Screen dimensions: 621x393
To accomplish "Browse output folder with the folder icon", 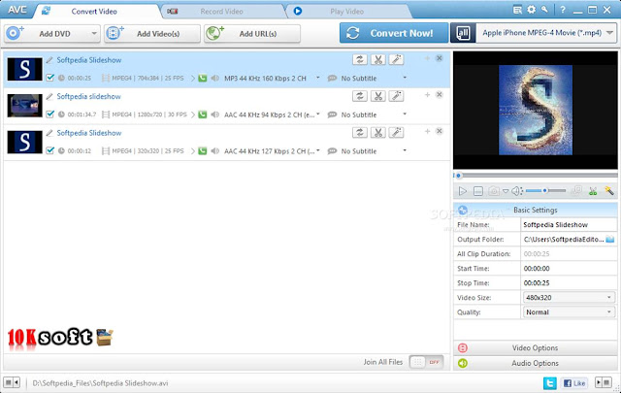I will (610, 240).
